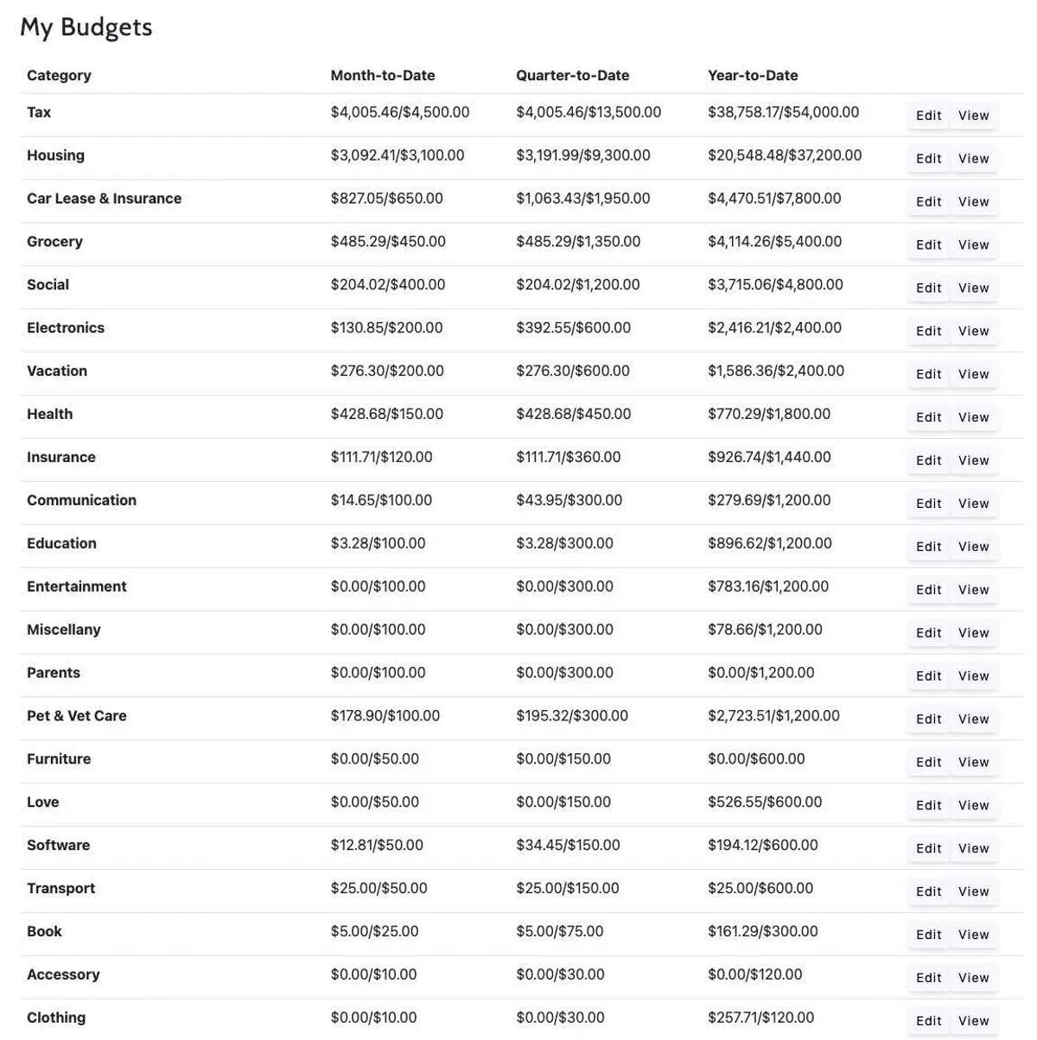View the Grocery budget
The height and width of the screenshot is (1040, 1037).
pos(974,244)
